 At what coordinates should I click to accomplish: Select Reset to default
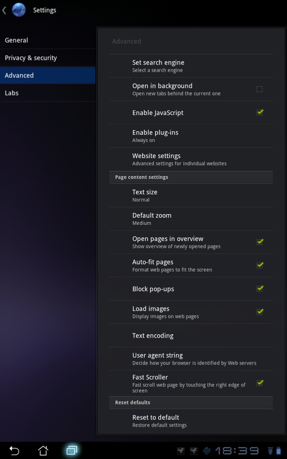pyautogui.click(x=191, y=421)
